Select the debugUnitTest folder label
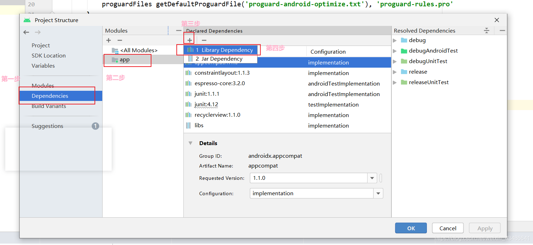 pos(428,61)
